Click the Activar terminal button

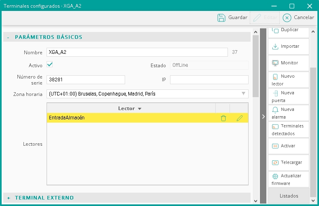[x=288, y=146]
